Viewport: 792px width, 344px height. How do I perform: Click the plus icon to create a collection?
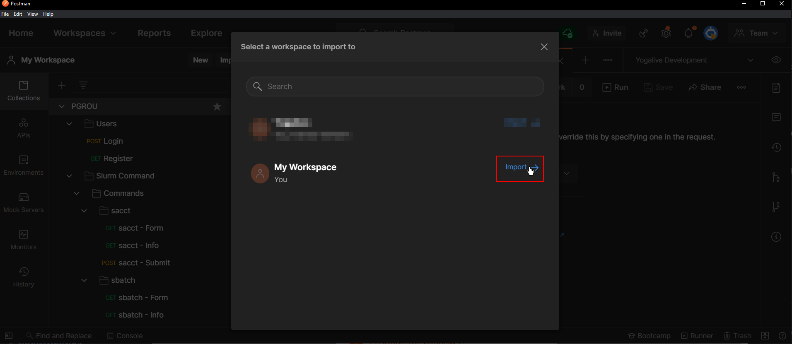pyautogui.click(x=62, y=85)
